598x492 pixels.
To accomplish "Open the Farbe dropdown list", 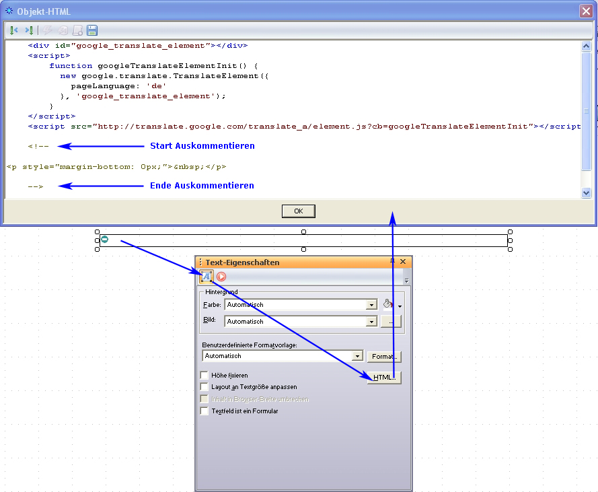I will tap(371, 305).
